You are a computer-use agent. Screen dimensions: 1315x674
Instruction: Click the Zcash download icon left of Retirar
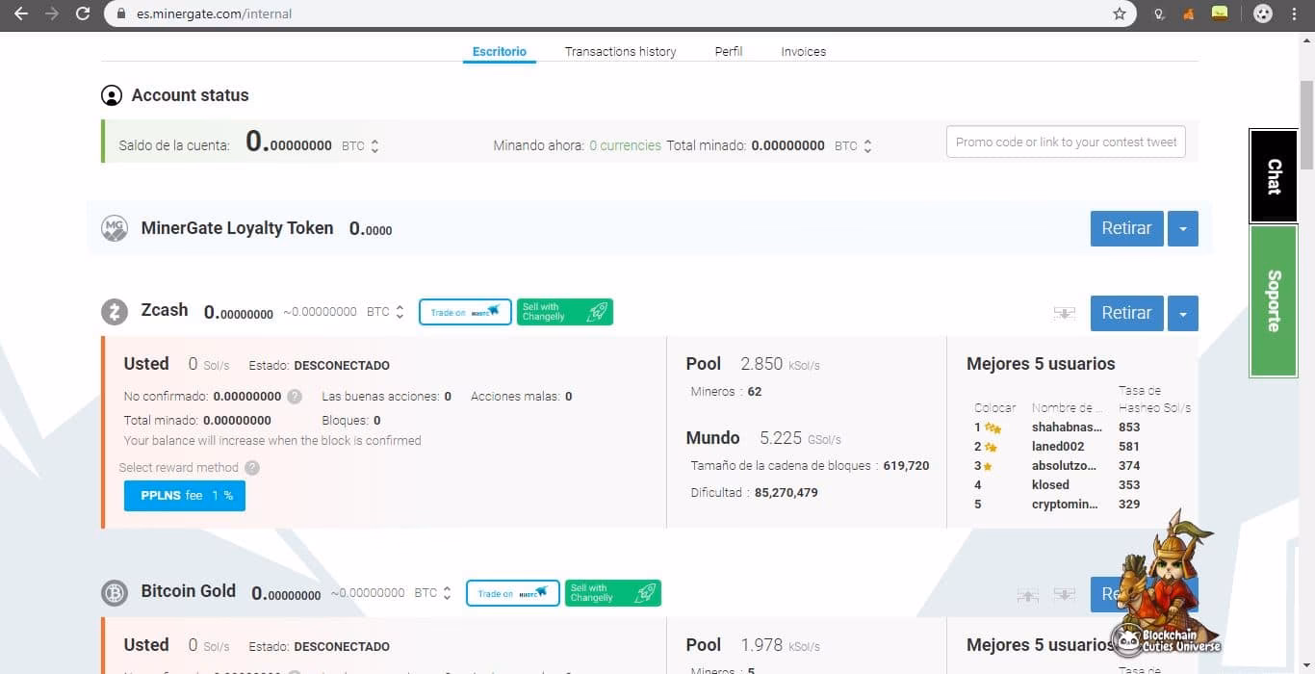tap(1064, 313)
